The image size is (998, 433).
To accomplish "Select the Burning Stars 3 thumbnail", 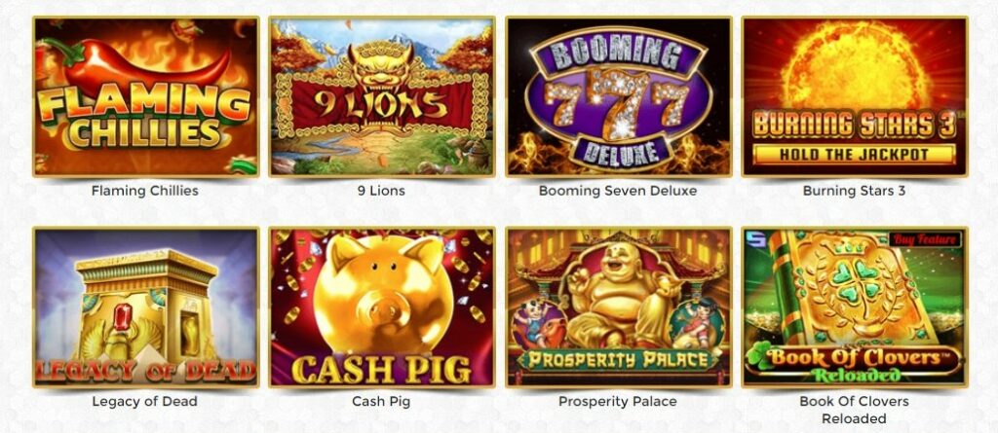I will pos(854,96).
